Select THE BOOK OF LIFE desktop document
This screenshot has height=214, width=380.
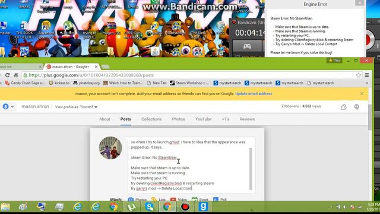coord(24,30)
